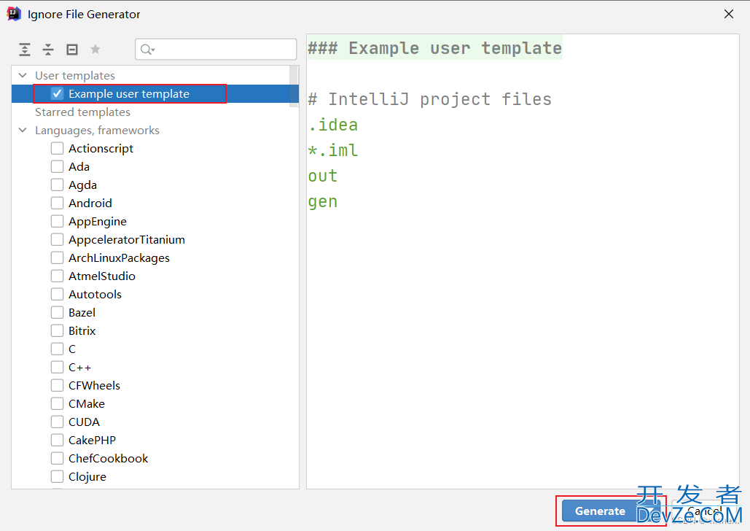Check the CakePHP checkbox

[x=57, y=440]
